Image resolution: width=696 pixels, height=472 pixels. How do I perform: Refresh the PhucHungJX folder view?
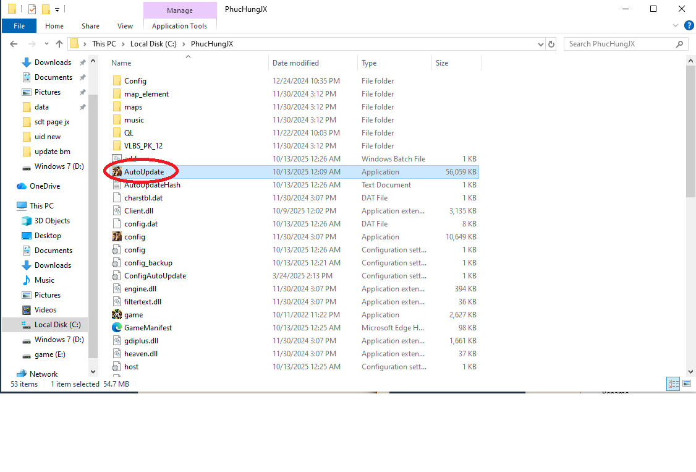(x=552, y=44)
